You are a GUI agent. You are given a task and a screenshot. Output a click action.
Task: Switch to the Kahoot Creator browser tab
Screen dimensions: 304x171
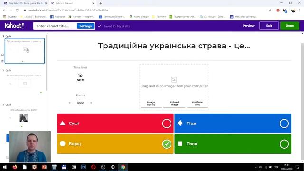73,3
